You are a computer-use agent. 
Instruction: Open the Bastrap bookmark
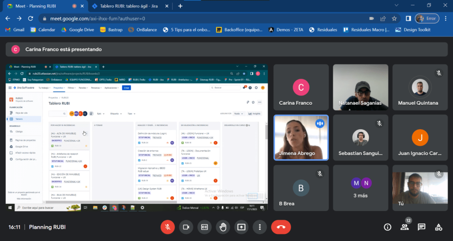coord(111,30)
